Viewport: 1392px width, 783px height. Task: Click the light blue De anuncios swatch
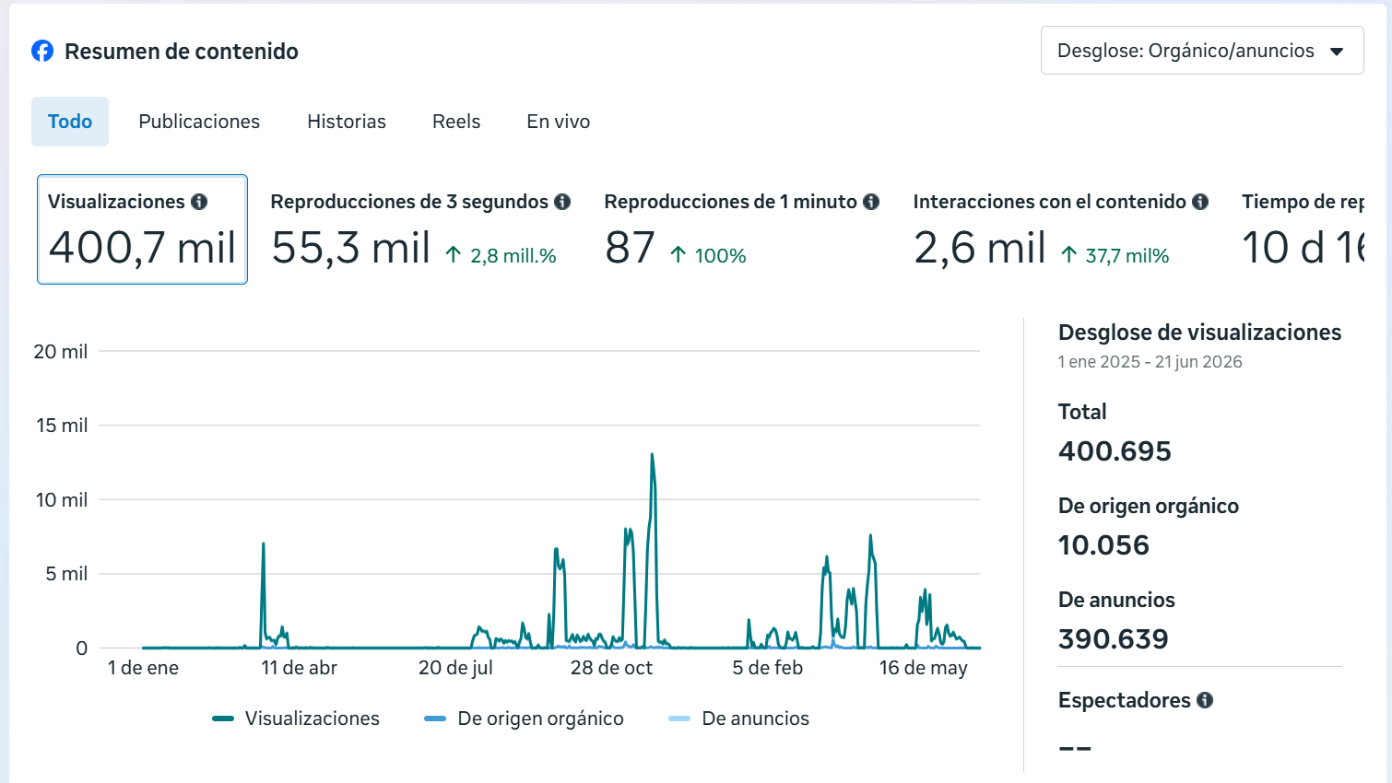tap(679, 719)
